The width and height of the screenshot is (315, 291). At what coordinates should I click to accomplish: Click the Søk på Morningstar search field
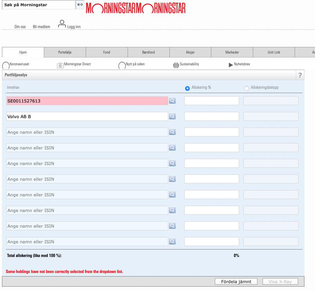(x=38, y=5)
